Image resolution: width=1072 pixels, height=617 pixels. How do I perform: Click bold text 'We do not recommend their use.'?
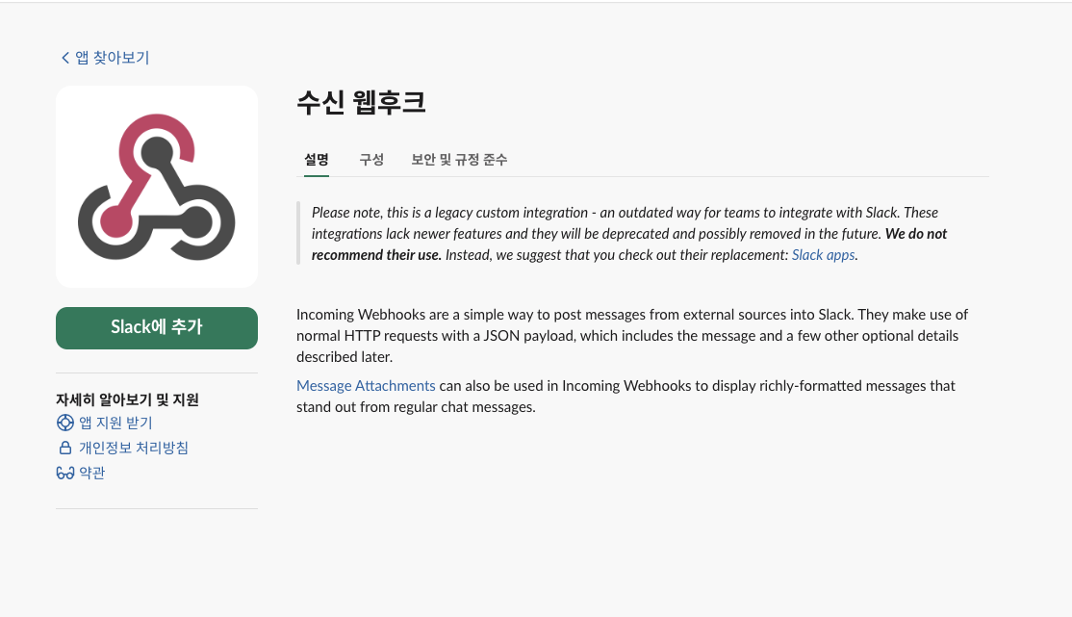point(629,244)
